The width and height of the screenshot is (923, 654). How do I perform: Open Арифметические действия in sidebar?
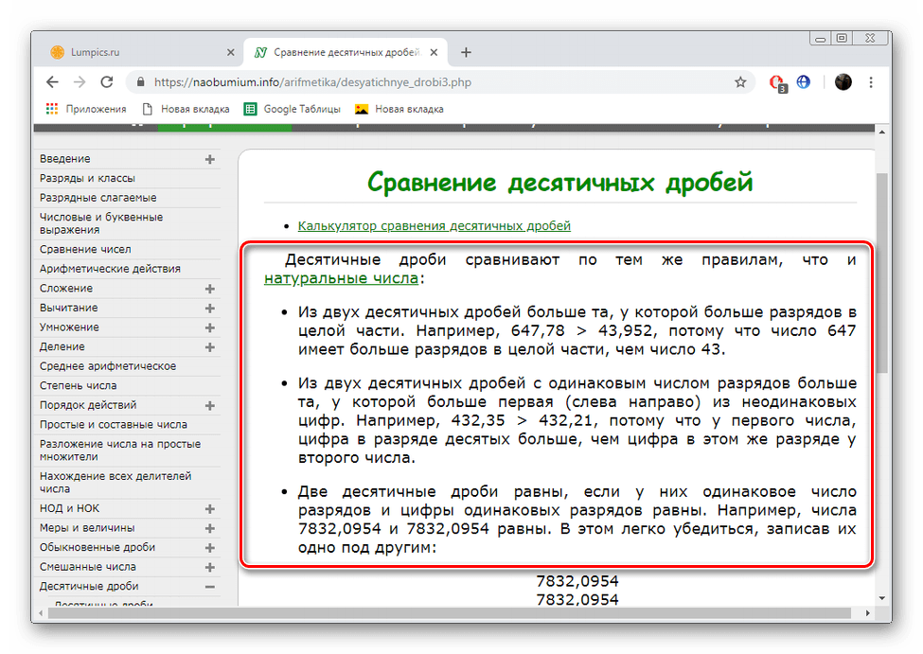point(110,269)
